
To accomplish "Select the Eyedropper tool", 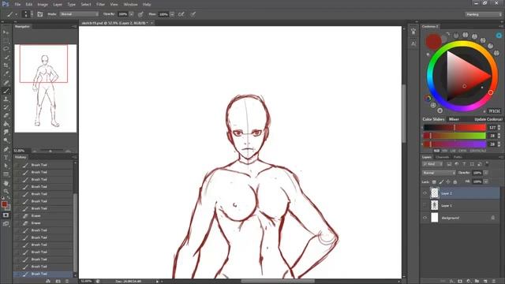I will point(6,73).
